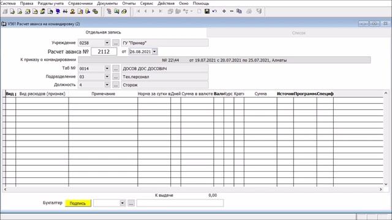Click the plus add-row toolbar icon

[x=224, y=11]
